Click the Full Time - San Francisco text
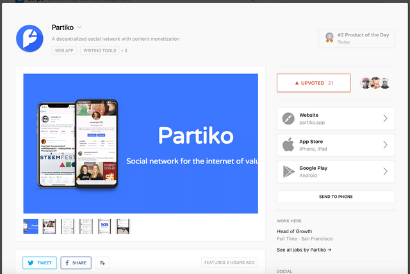The width and height of the screenshot is (410, 274). (x=305, y=239)
